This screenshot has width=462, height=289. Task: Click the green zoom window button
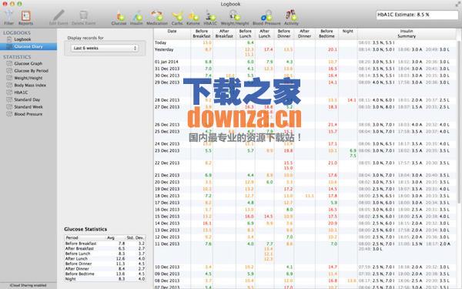[x=19, y=4]
